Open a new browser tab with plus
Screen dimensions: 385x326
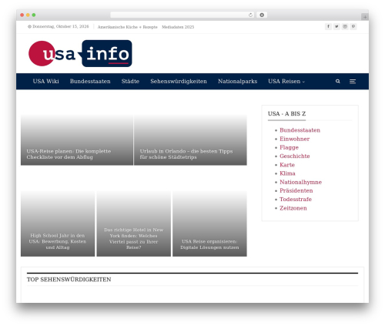(365, 17)
